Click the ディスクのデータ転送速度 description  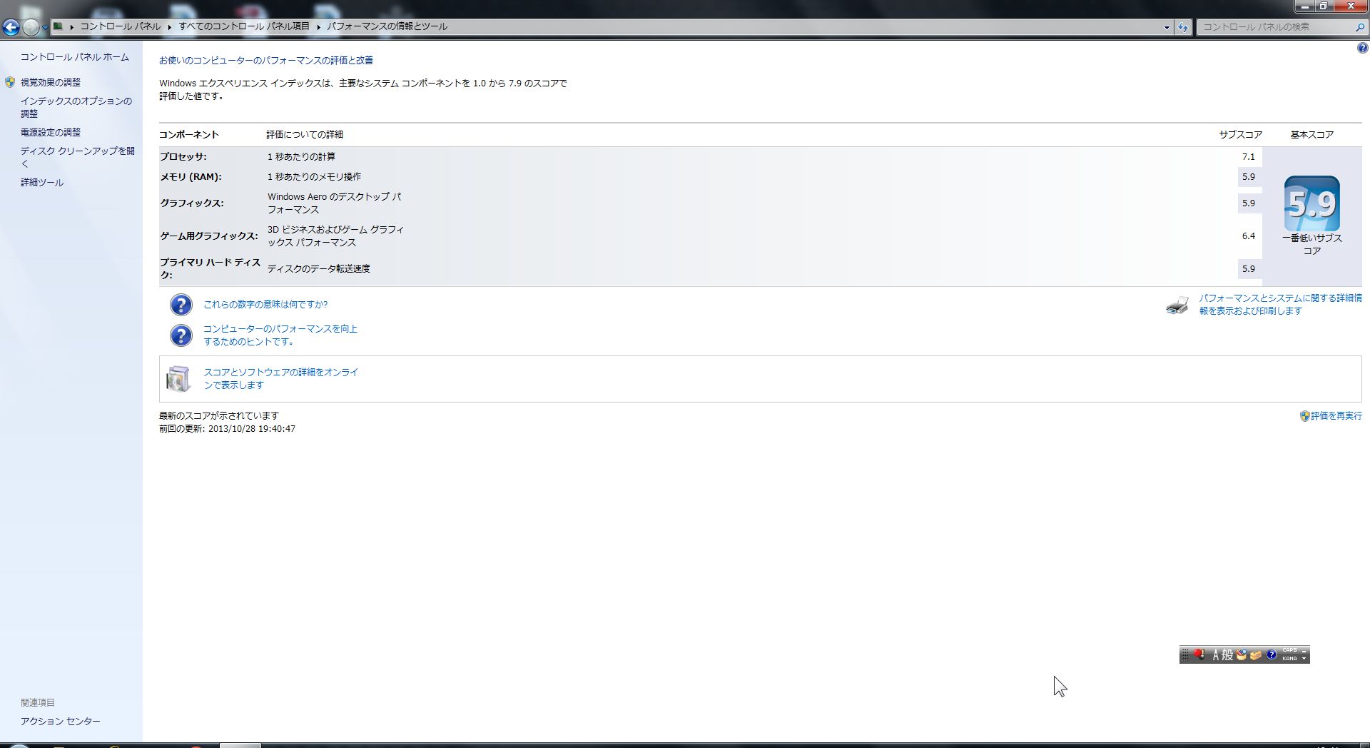(x=318, y=268)
